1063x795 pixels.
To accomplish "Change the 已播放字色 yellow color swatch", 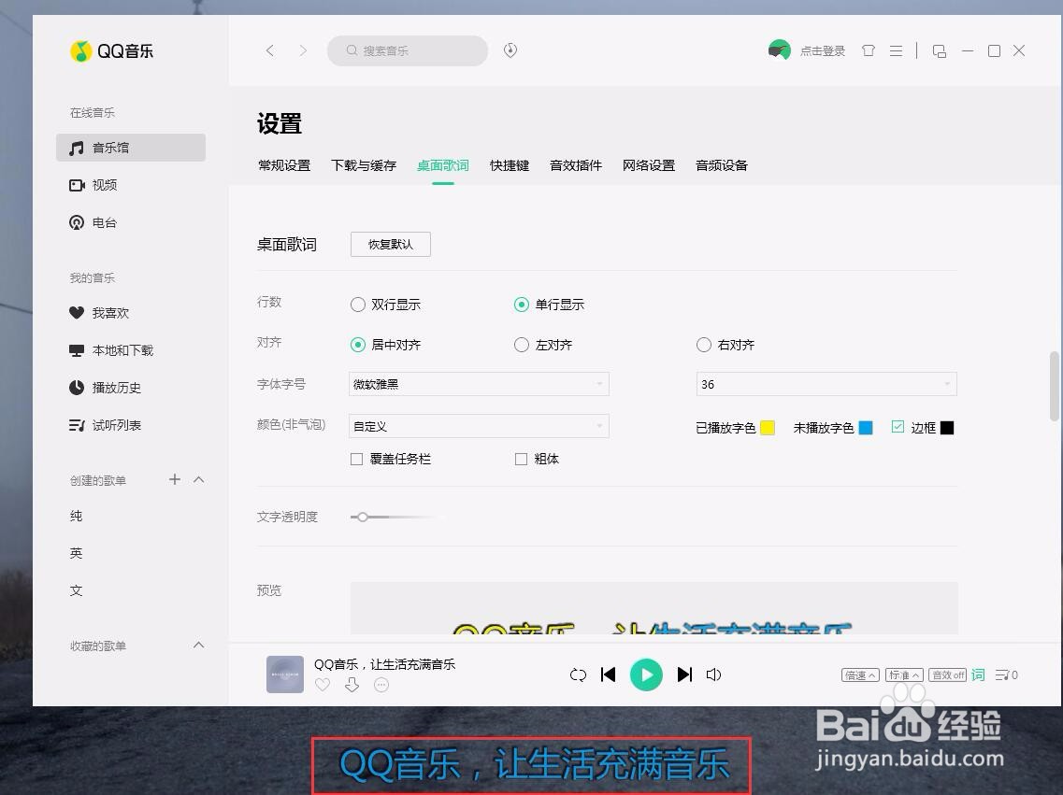I will coord(768,427).
